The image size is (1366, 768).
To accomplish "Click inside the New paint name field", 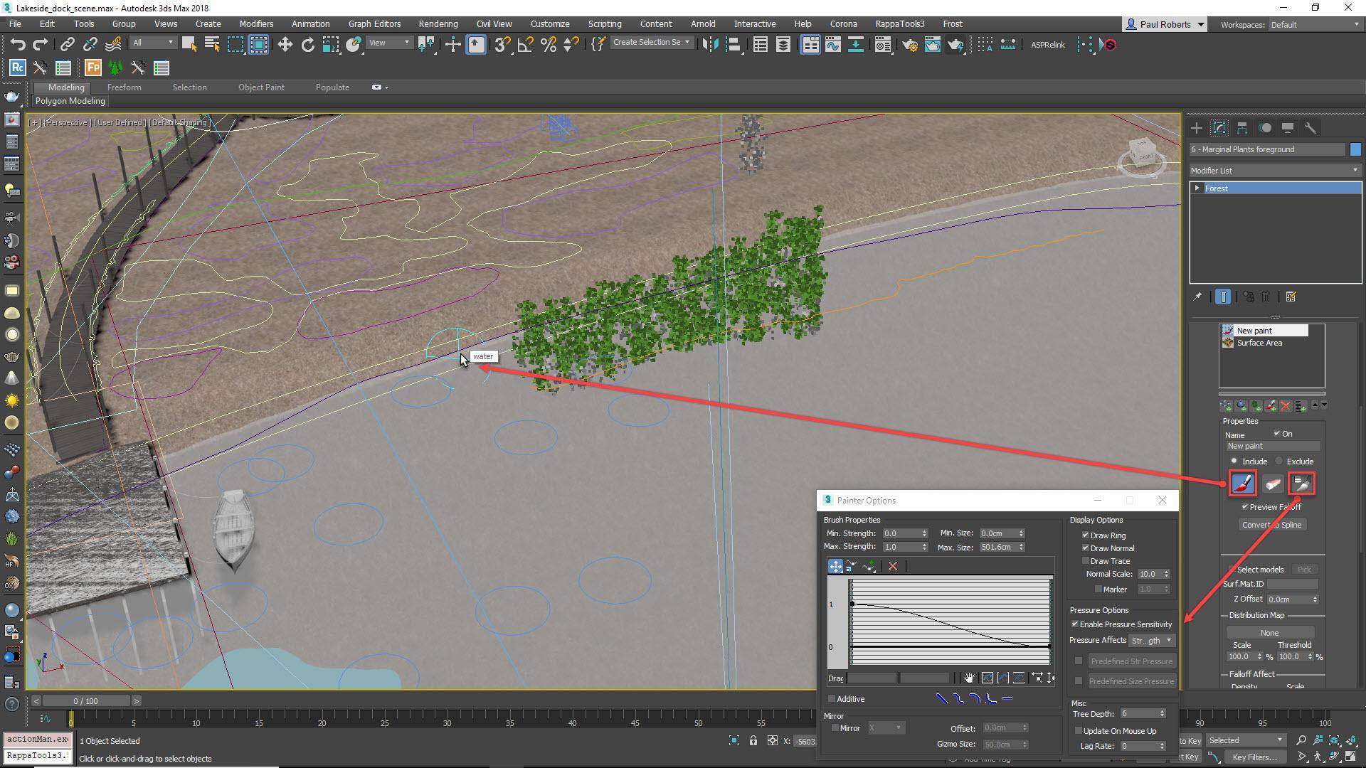I will (x=1272, y=446).
